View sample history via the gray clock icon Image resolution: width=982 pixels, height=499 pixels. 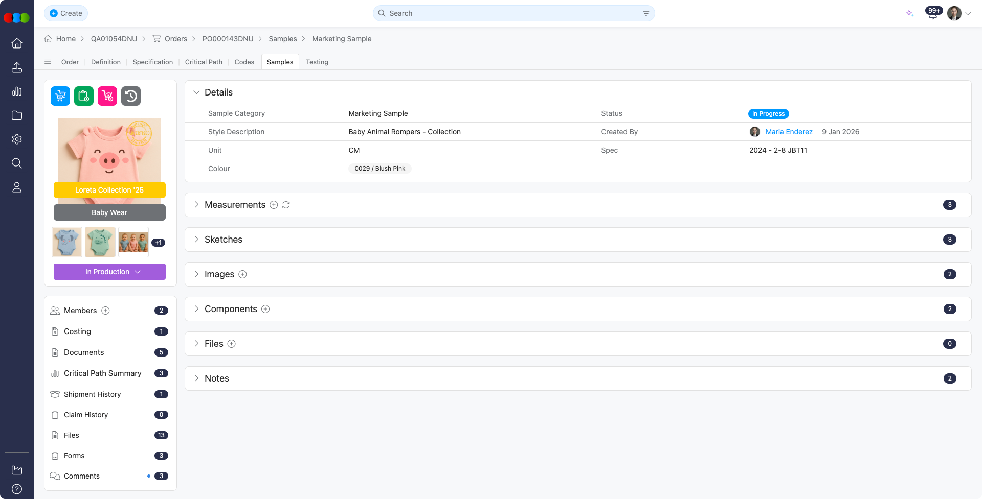[130, 96]
